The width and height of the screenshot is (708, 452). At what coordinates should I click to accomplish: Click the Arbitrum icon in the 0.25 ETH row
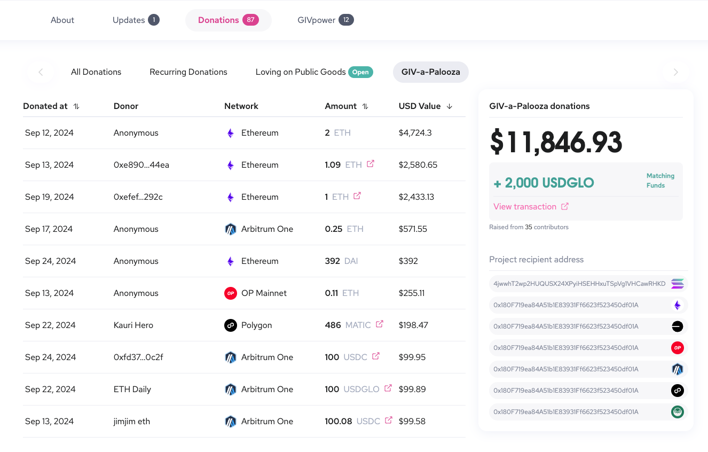231,229
